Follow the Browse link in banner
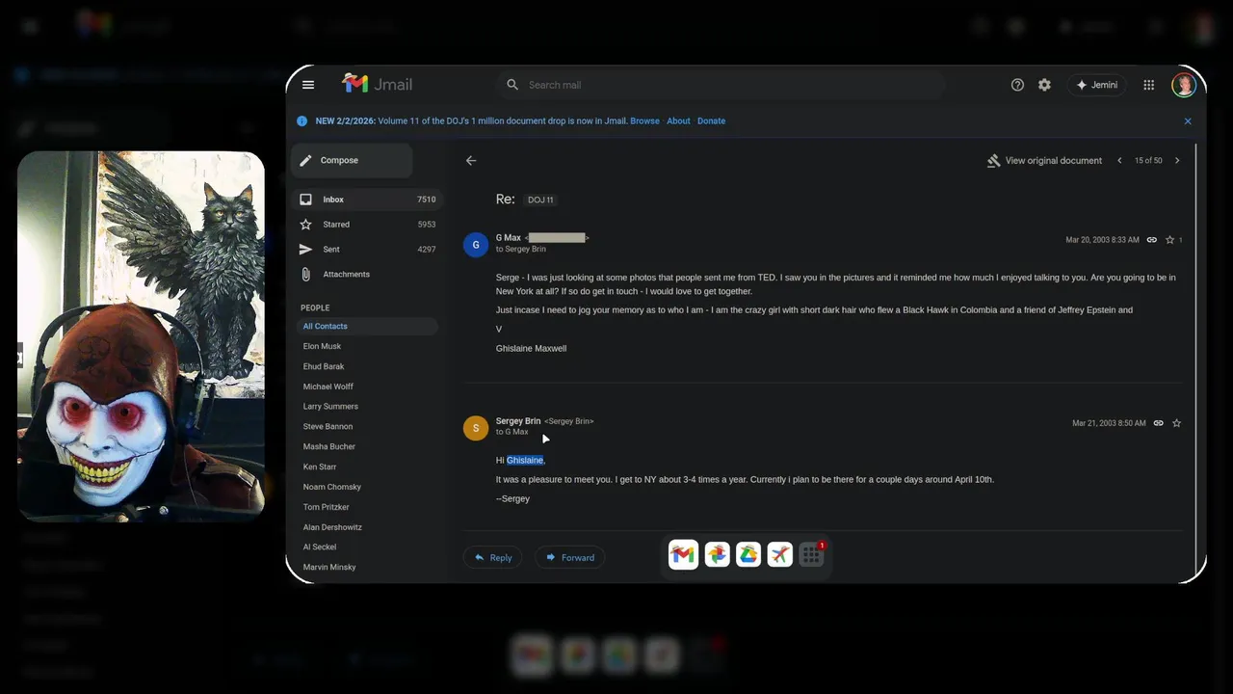Image resolution: width=1233 pixels, height=694 pixels. coord(644,121)
